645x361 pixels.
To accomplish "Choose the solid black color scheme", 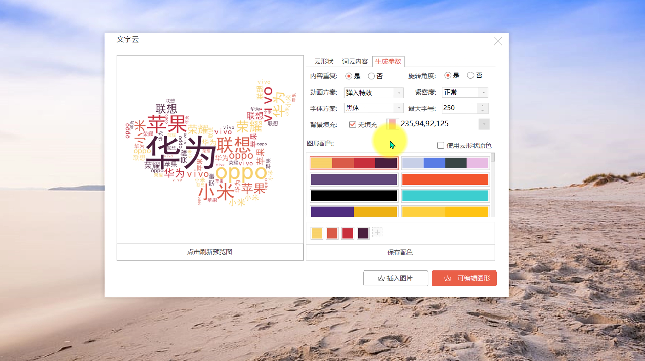I will click(x=354, y=196).
